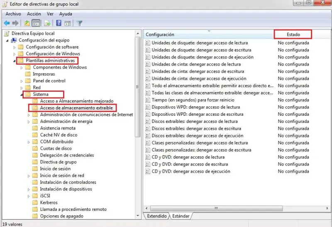Screen dimensions: 332x227
Task: Open the Archivo menu
Action: (x=13, y=14)
